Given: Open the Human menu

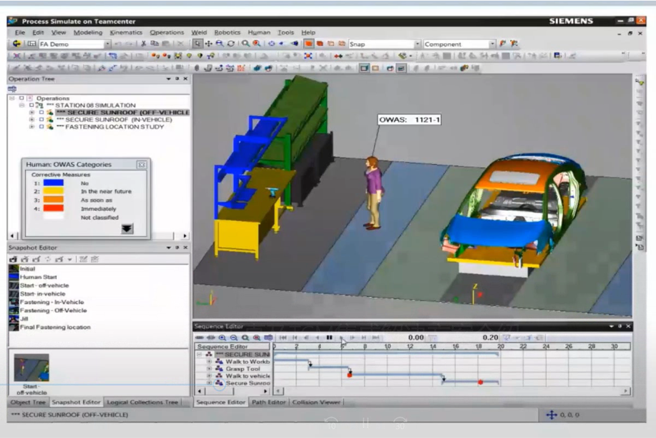Looking at the screenshot, I should point(259,32).
